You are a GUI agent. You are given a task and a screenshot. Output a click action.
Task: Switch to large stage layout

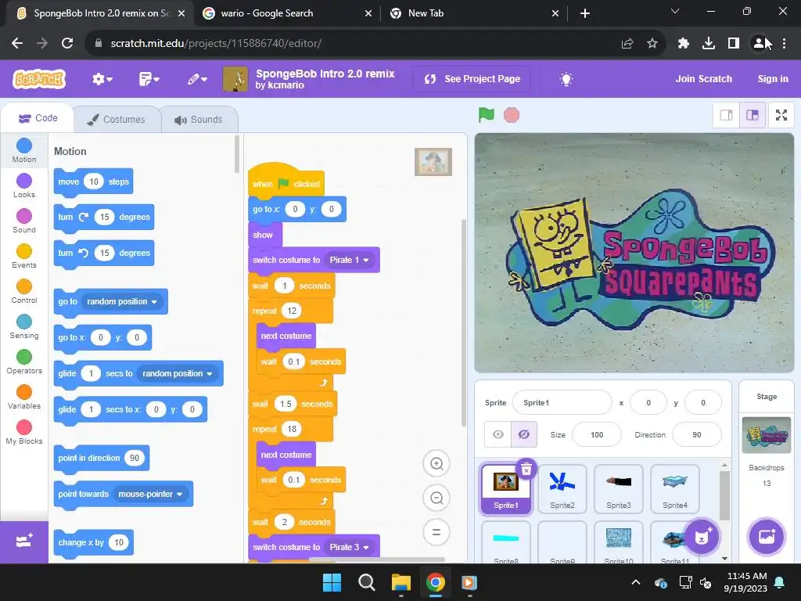(752, 115)
